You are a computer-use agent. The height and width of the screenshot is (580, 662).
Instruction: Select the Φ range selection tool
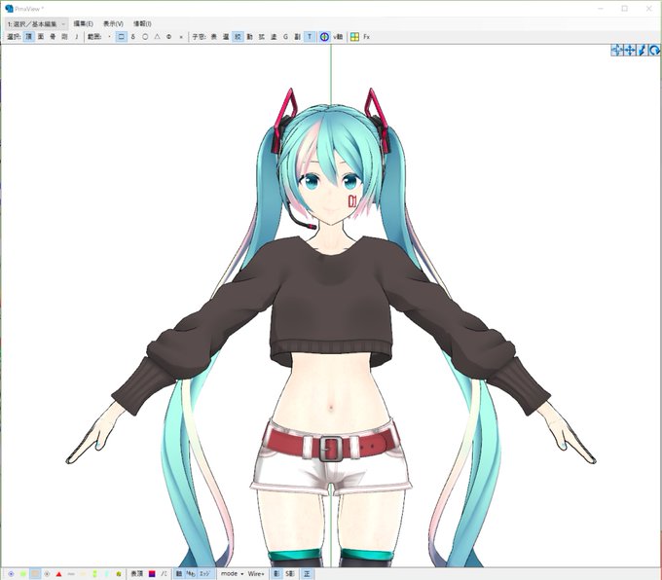168,37
